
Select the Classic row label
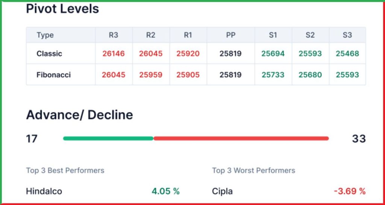tap(49, 54)
